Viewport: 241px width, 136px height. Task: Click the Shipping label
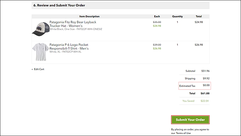pos(190,78)
